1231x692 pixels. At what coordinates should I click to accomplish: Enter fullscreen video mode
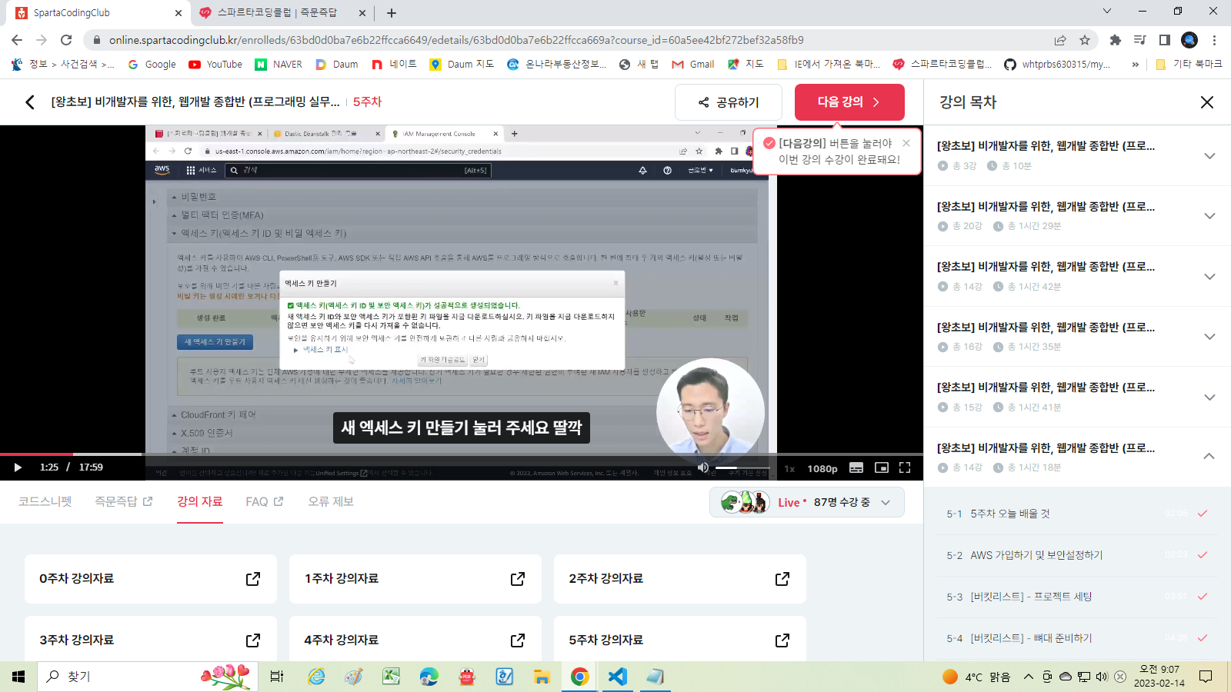pyautogui.click(x=905, y=467)
